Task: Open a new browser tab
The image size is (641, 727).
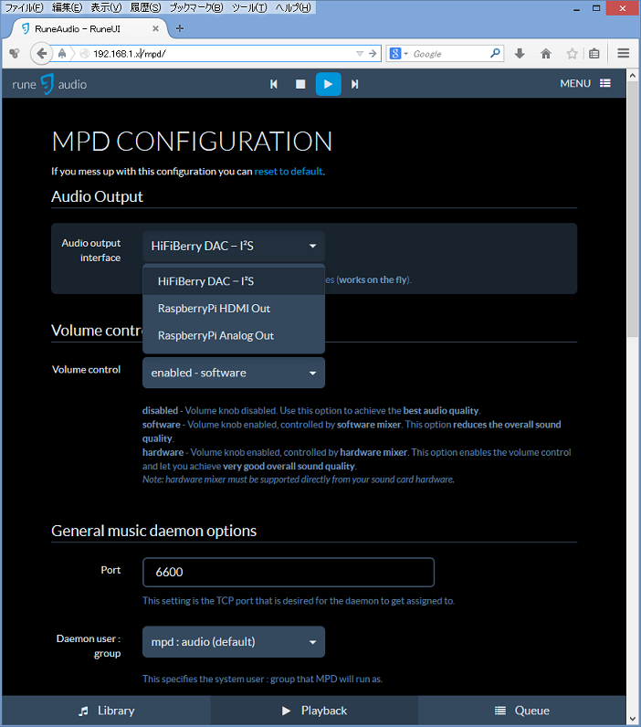Action: (x=180, y=28)
